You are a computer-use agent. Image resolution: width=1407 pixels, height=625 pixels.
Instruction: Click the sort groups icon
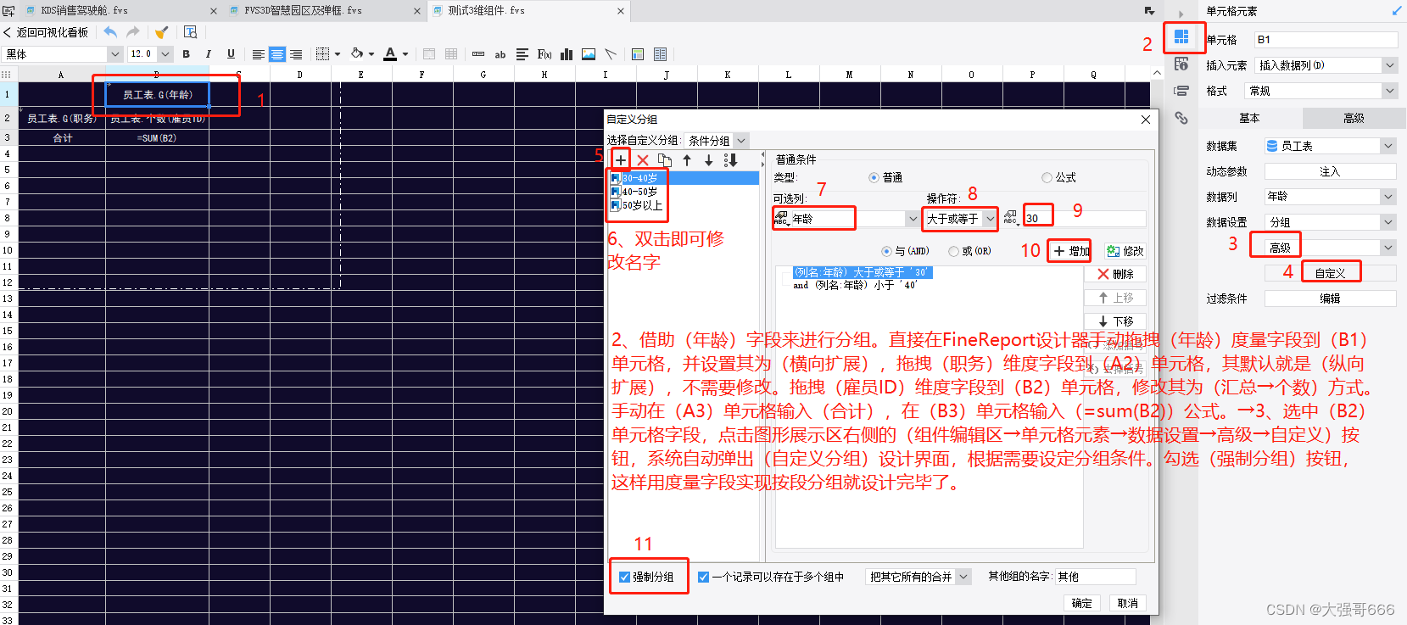coord(731,159)
